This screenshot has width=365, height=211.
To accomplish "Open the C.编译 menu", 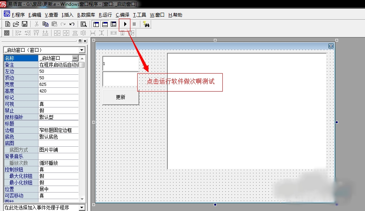I will [x=122, y=15].
